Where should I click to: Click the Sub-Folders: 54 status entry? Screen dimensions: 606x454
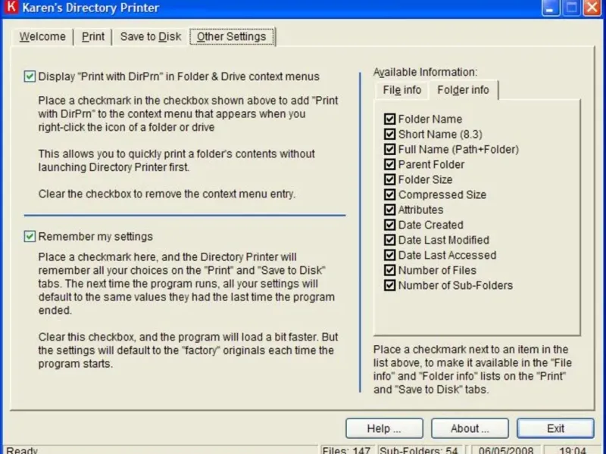pyautogui.click(x=418, y=450)
